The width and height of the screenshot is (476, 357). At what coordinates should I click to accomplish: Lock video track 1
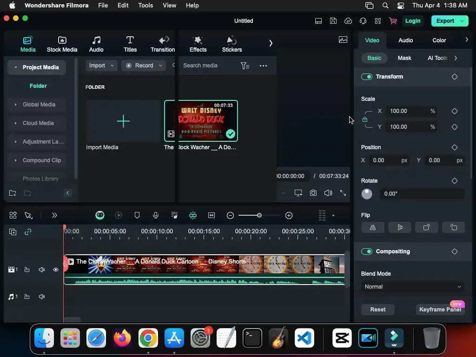tap(27, 270)
